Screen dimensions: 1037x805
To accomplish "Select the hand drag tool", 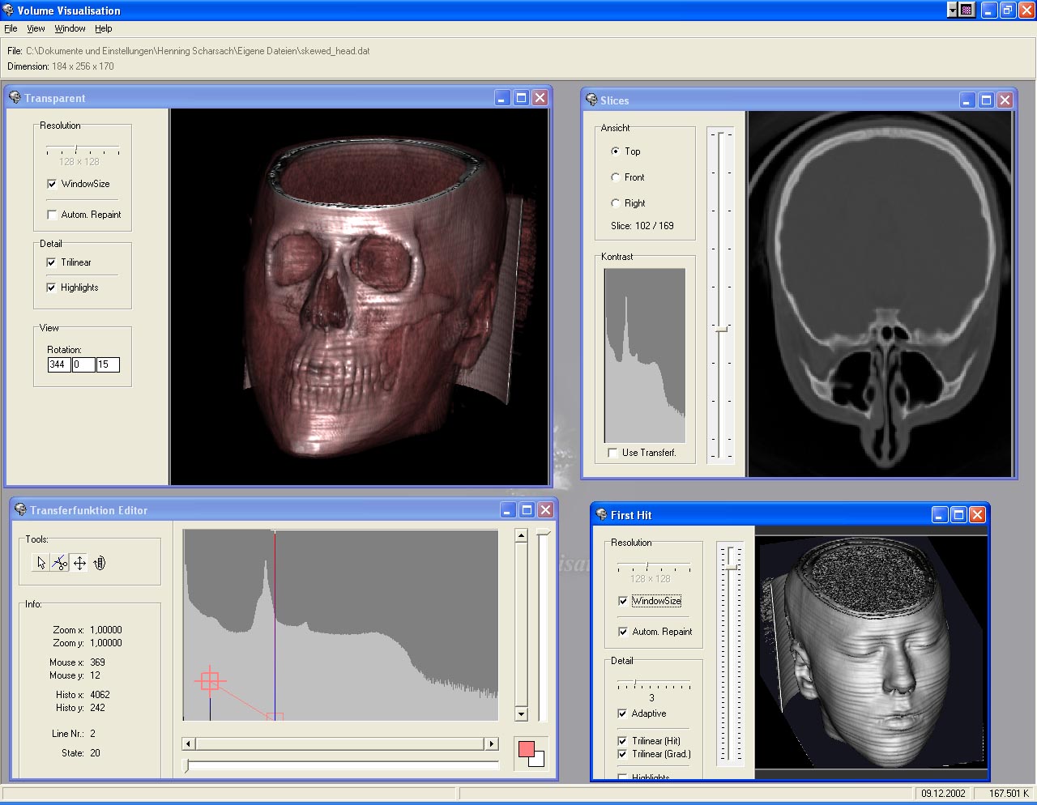I will pos(100,563).
